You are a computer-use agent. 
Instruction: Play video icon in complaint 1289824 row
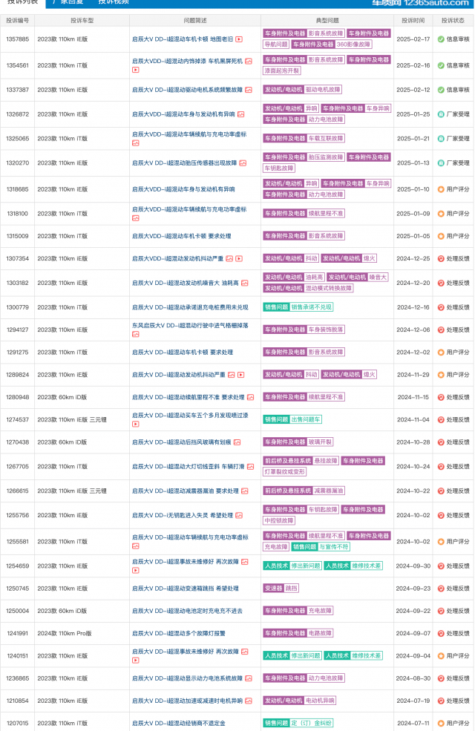(241, 375)
